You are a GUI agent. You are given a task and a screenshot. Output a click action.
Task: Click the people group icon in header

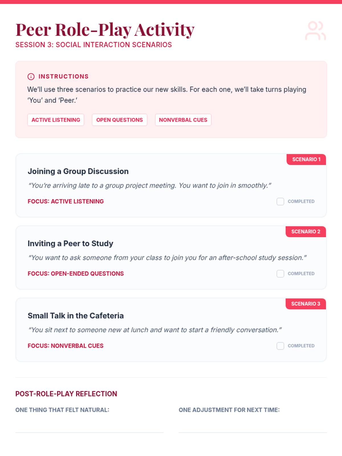click(315, 30)
